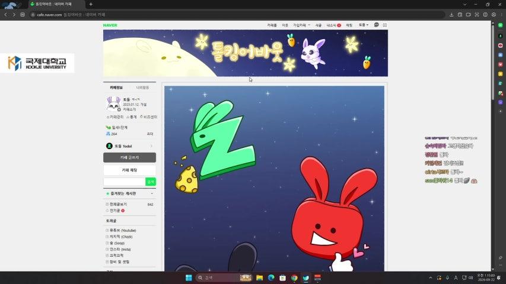Click the Windows Start button
Screen dimensions: 506x284
pyautogui.click(x=189, y=277)
